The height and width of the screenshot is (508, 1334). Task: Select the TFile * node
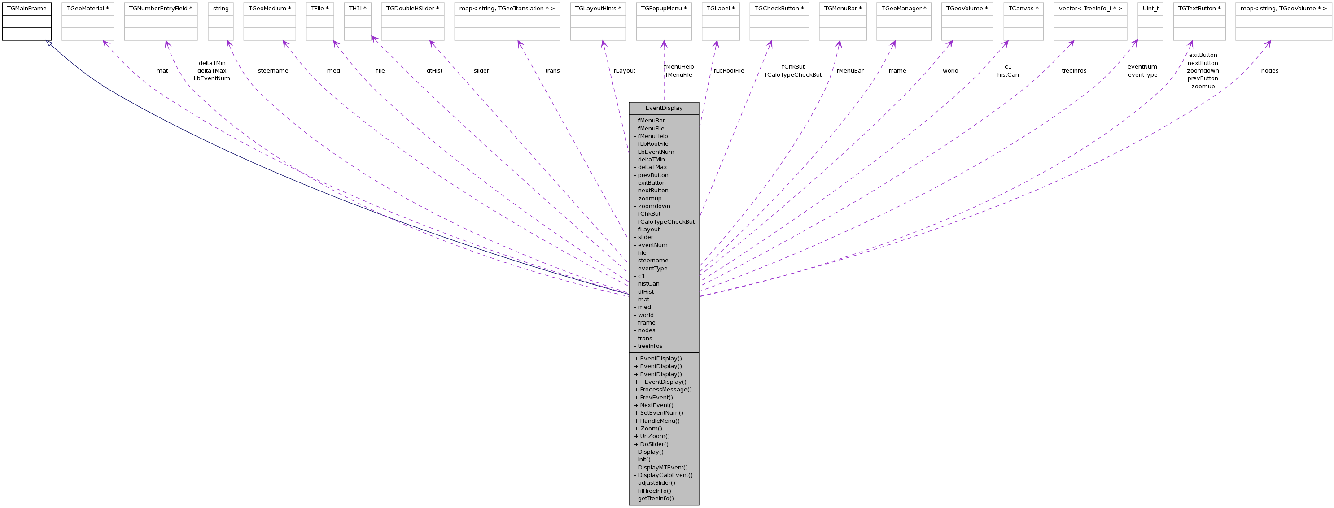320,21
